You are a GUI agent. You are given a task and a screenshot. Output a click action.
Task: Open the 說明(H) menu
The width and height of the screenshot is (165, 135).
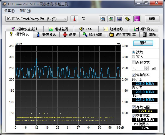click(x=25, y=11)
